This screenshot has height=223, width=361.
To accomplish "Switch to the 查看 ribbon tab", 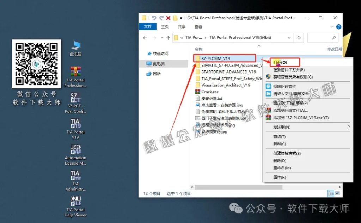I will (198, 26).
